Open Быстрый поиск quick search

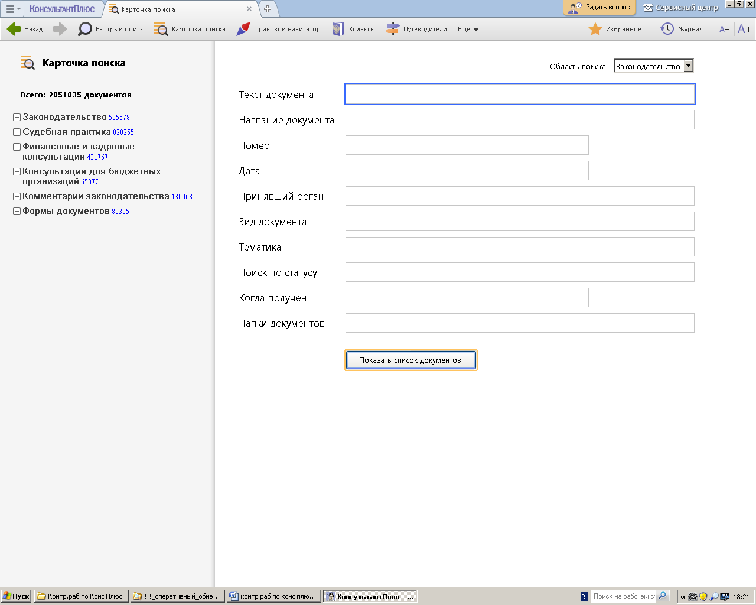110,29
